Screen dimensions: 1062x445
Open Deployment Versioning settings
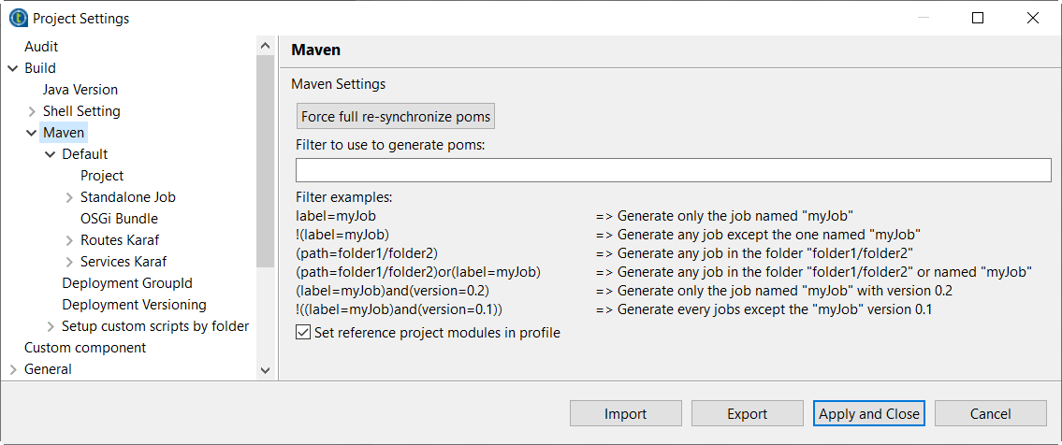pos(134,305)
